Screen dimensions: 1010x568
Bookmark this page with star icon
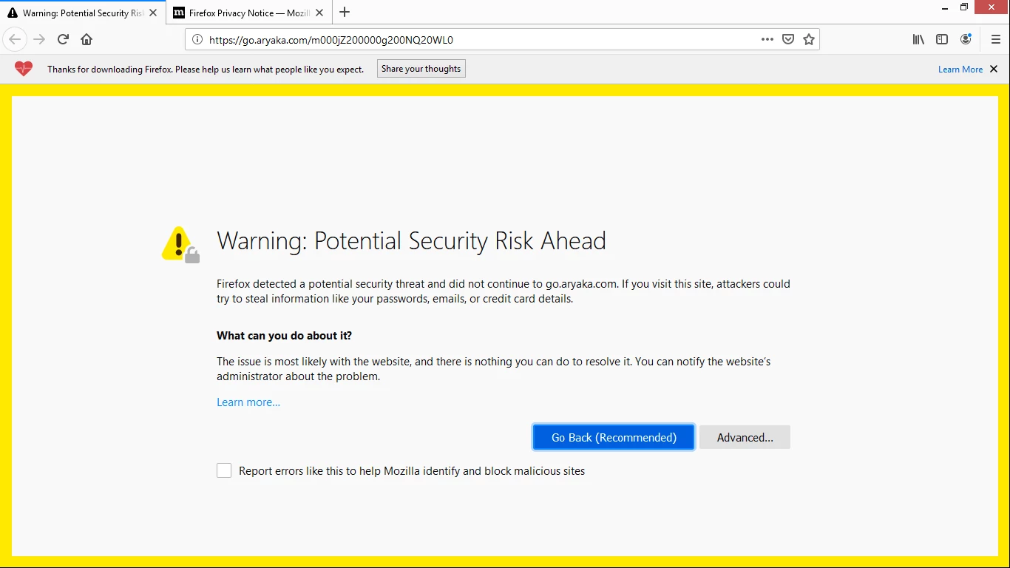click(809, 39)
